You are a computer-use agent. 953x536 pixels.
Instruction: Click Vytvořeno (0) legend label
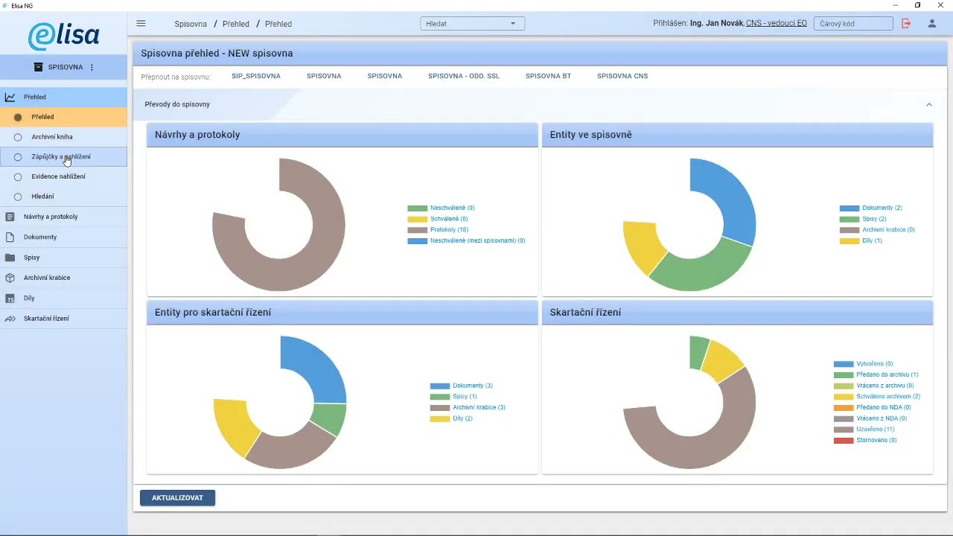(x=875, y=364)
